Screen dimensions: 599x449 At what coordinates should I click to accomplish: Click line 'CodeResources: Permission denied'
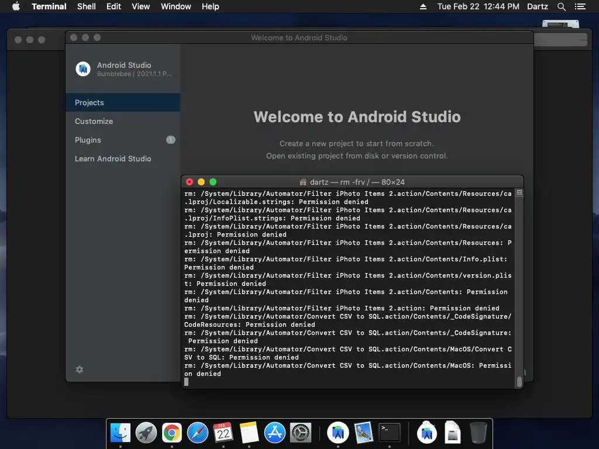tap(250, 324)
